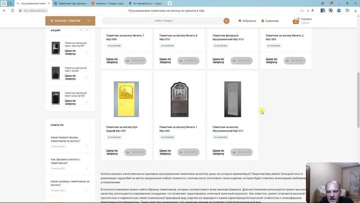Screen dimensions: 360x203
Task: Open the tab groups folder icon
Action: [10, 3]
